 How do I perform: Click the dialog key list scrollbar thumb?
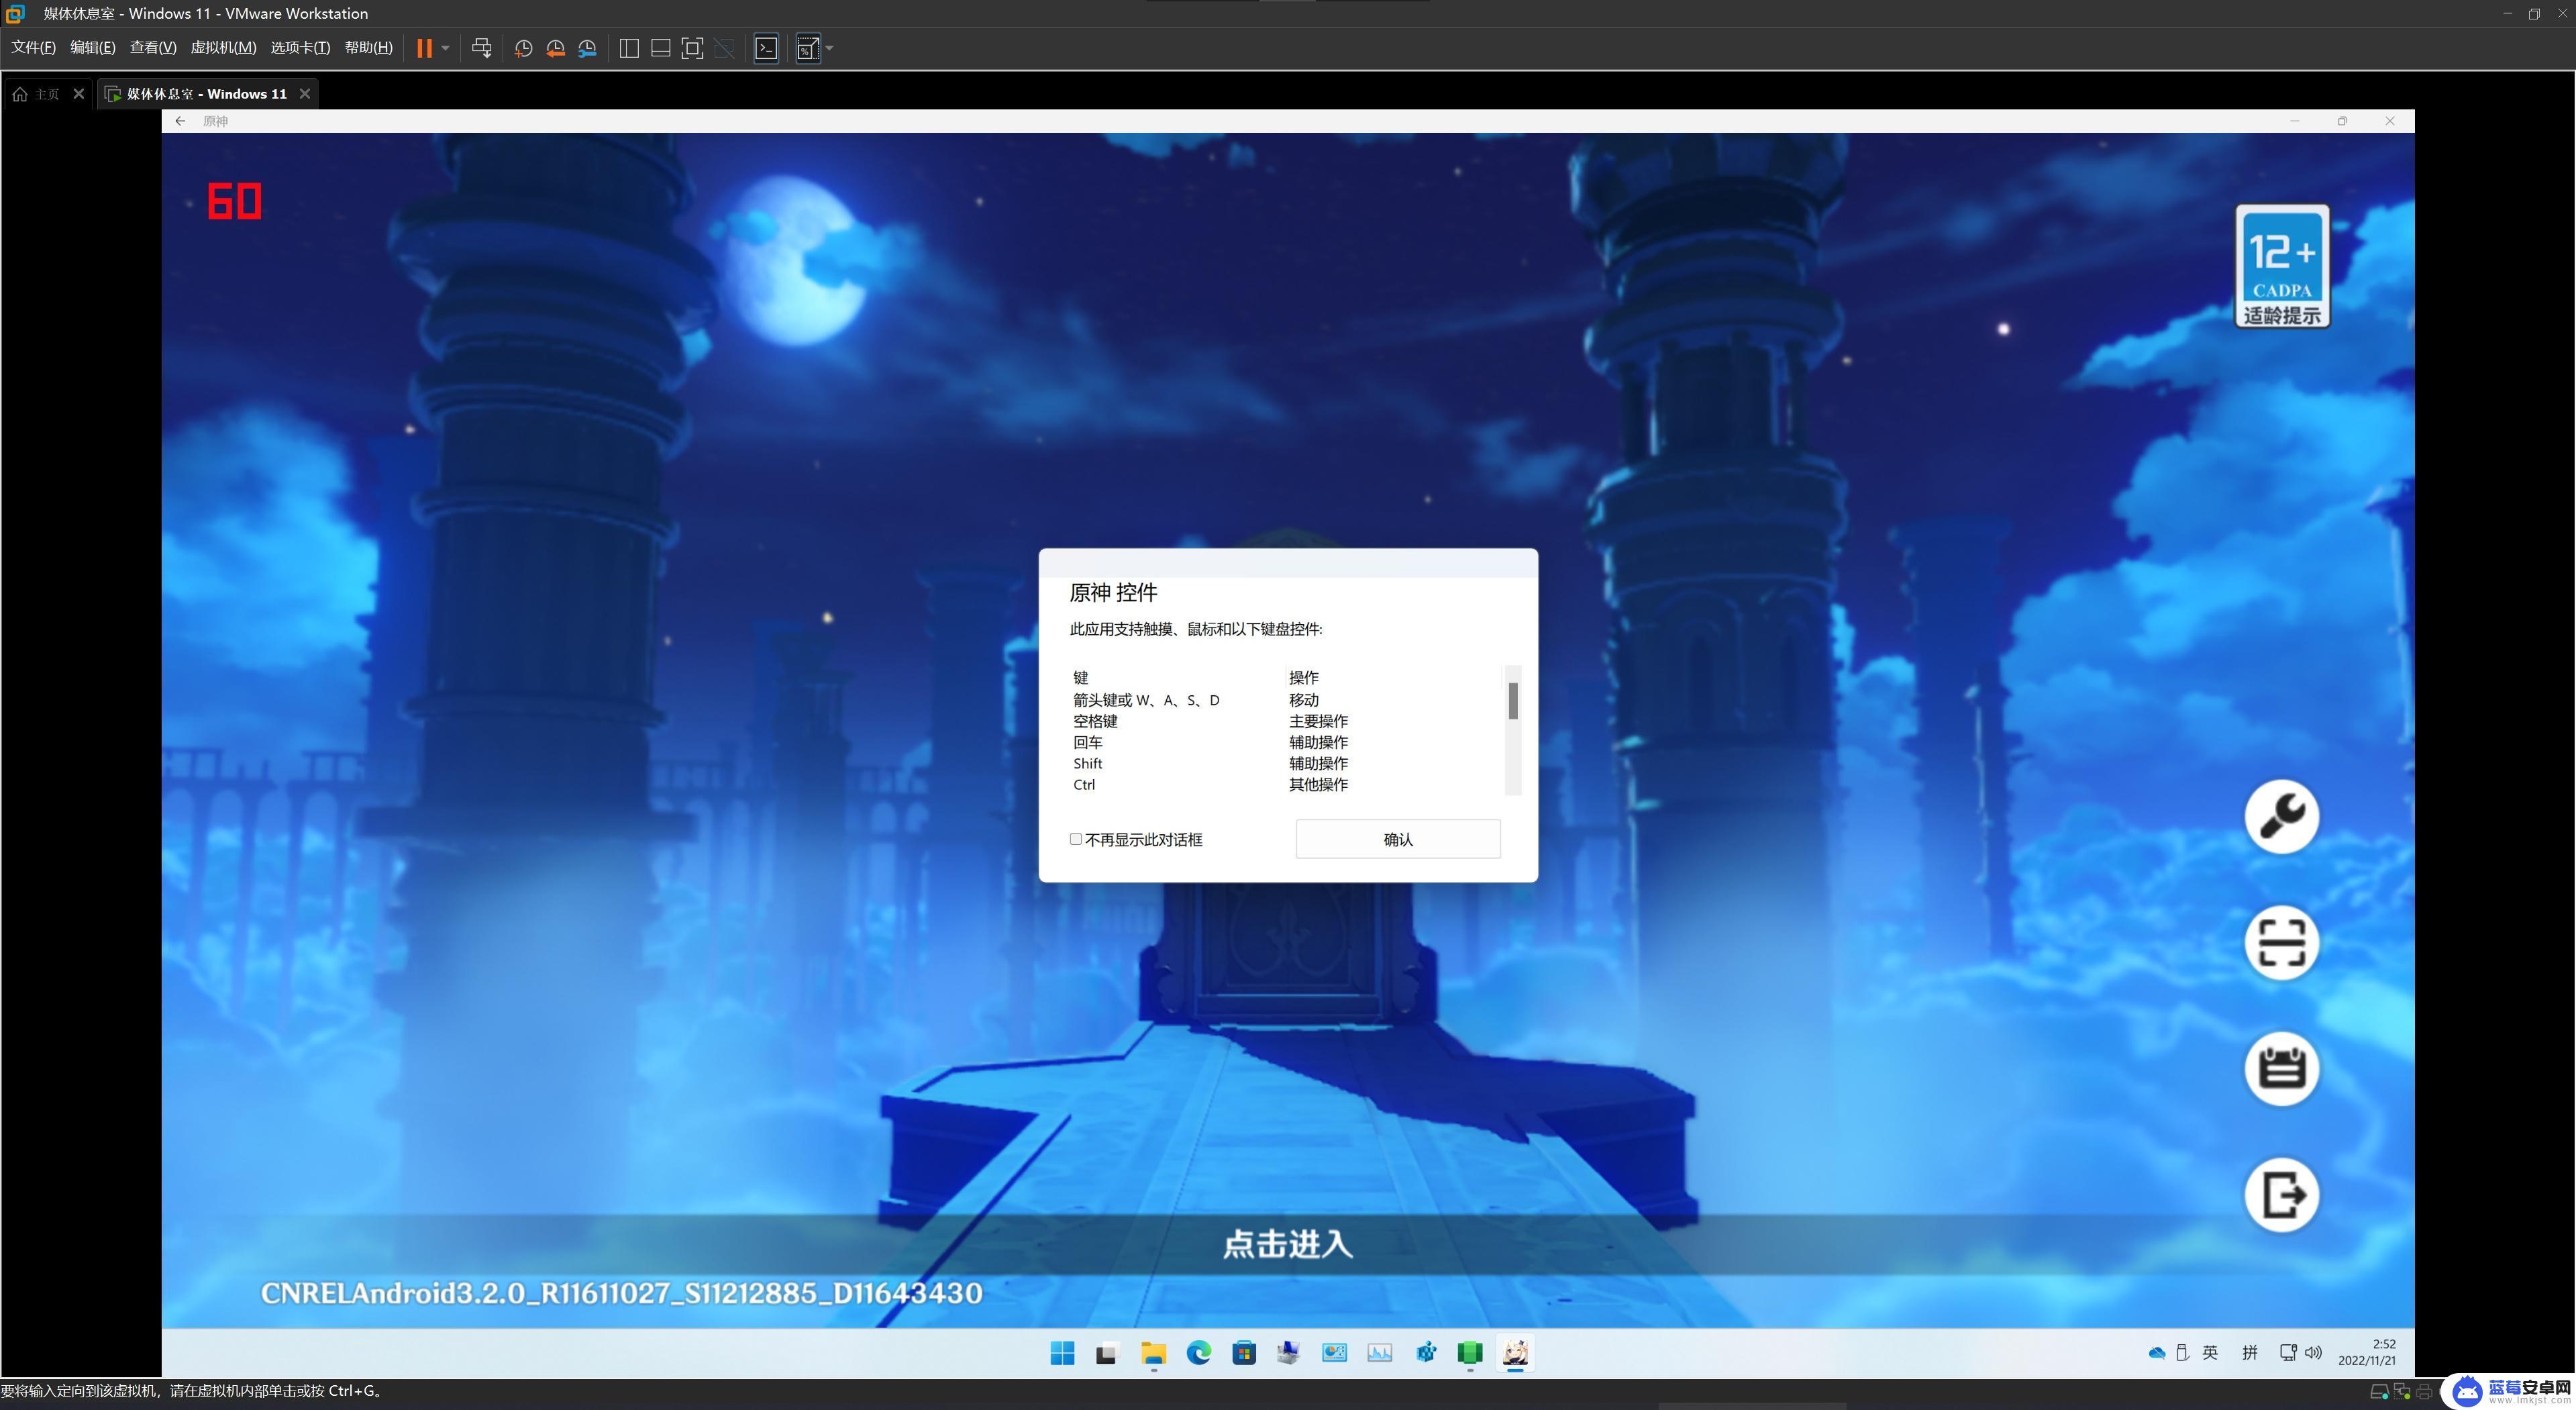[x=1513, y=701]
